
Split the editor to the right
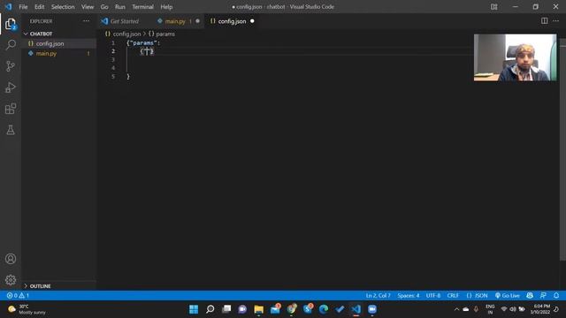544,21
